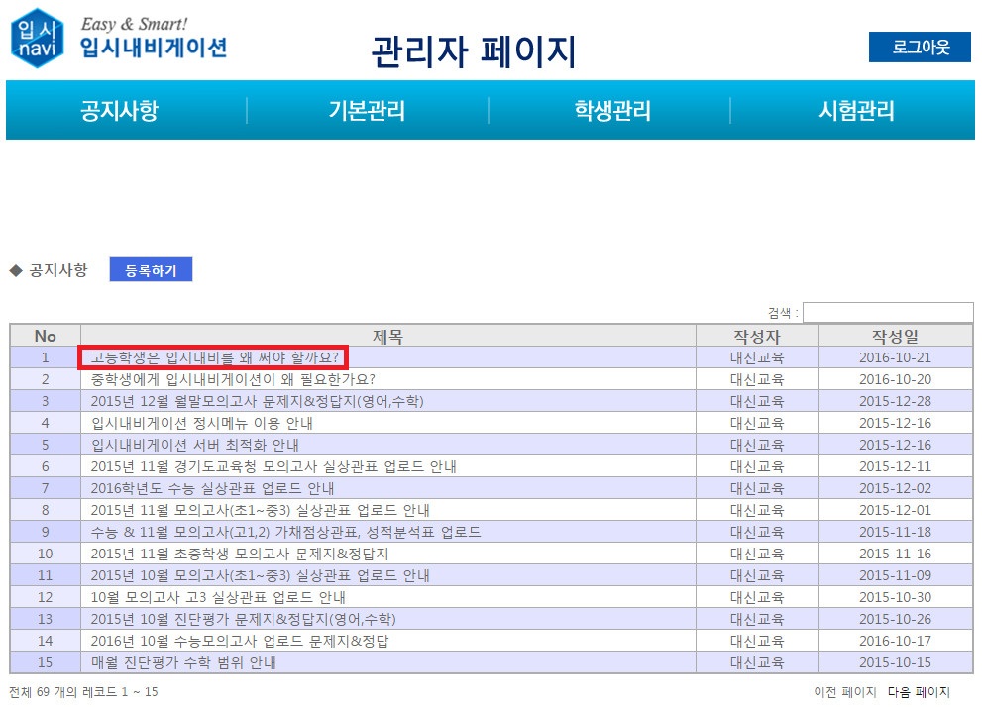Sort by the 제목 column header
The image size is (982, 707).
[x=388, y=336]
